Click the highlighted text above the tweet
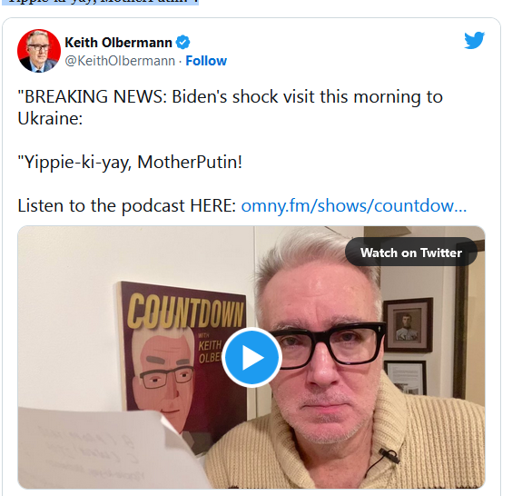The height and width of the screenshot is (496, 532). 101,2
